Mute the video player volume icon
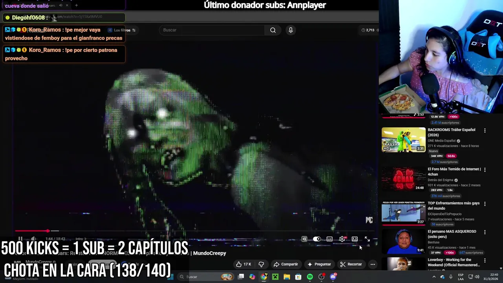 [x=33, y=239]
